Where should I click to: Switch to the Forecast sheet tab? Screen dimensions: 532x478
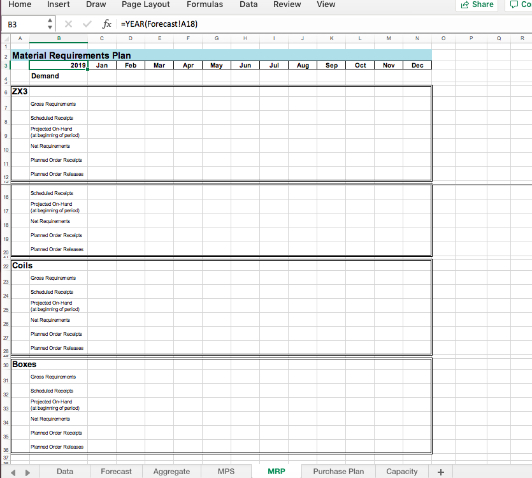[116, 472]
